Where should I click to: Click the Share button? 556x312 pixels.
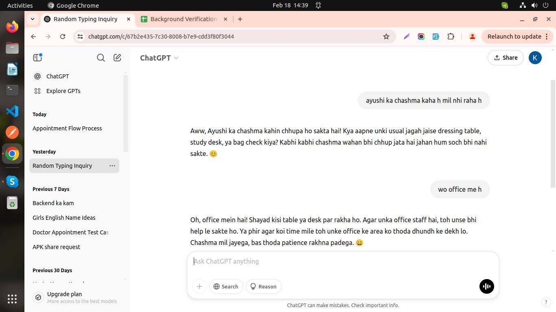pyautogui.click(x=506, y=58)
